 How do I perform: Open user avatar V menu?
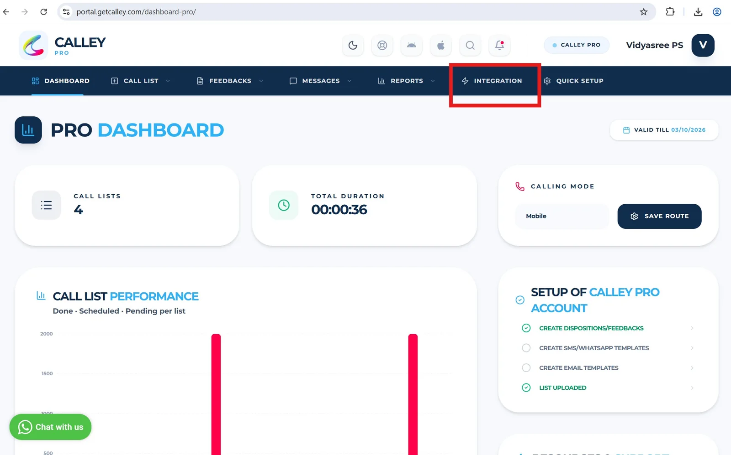click(703, 45)
